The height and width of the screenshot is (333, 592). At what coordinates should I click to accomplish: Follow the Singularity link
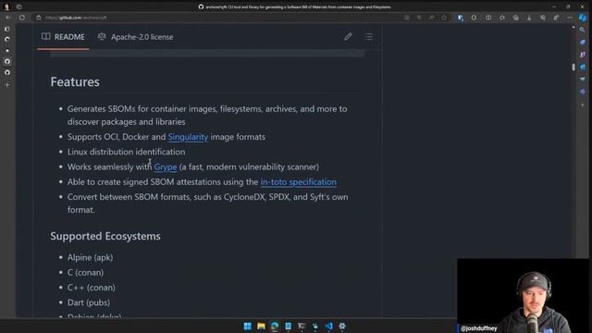click(x=188, y=137)
